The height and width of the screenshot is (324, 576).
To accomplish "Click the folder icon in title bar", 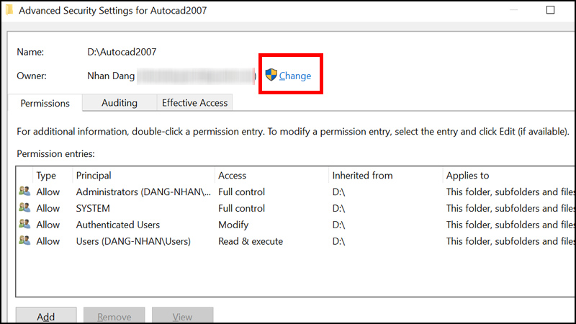I will coord(9,10).
